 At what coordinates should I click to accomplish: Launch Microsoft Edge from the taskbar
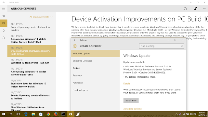tap(26, 114)
